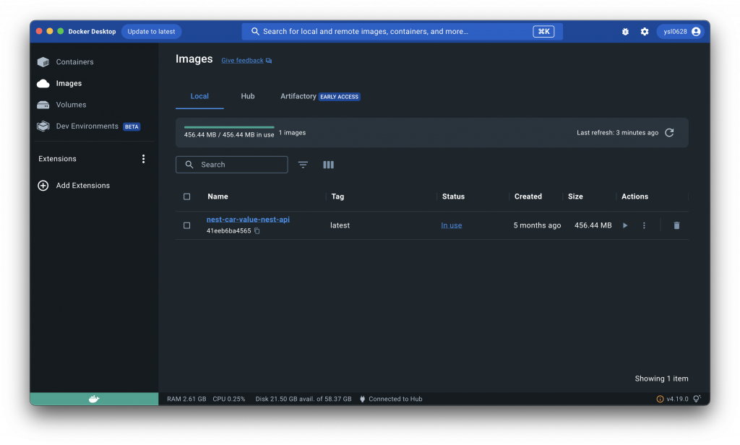This screenshot has width=740, height=445.
Task: Click RAM 2.61 GB status entry
Action: [x=186, y=399]
